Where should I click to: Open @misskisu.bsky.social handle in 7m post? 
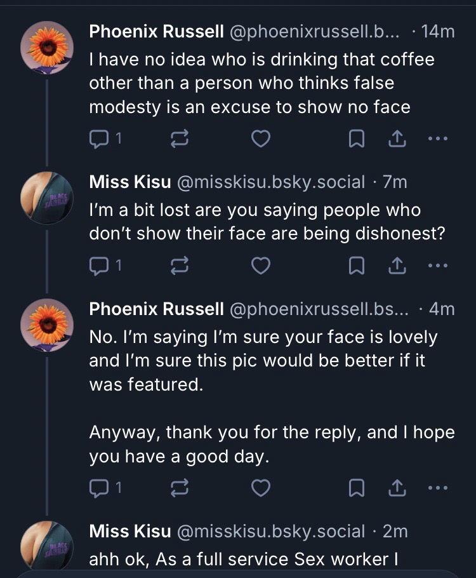(x=270, y=182)
